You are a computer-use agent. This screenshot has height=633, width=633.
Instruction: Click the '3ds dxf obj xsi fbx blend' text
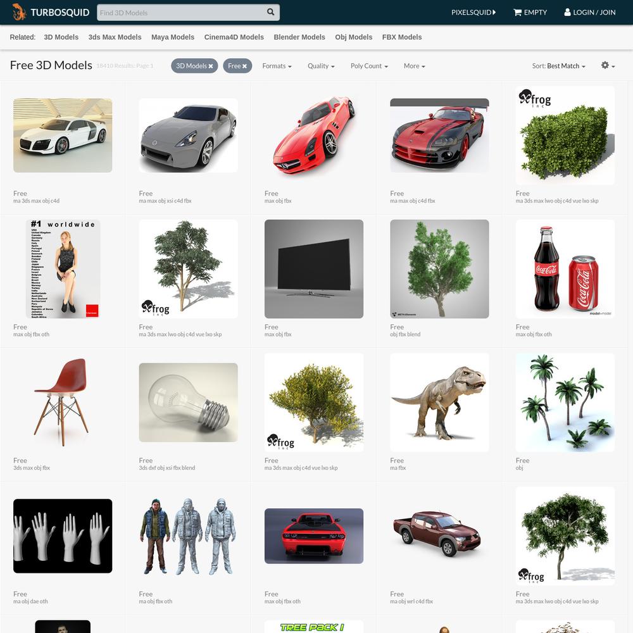point(166,468)
